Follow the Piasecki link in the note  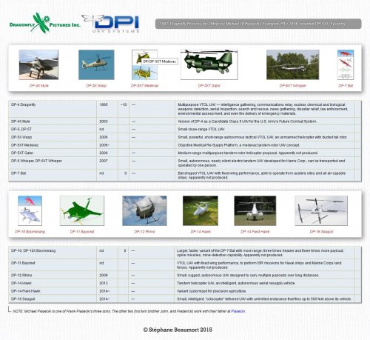point(238,311)
